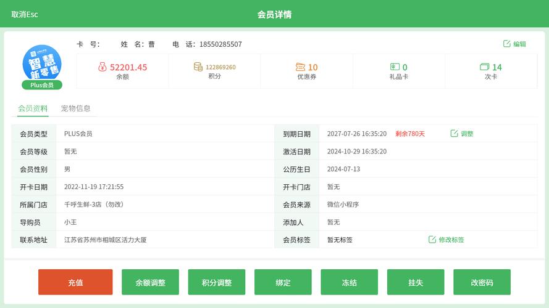Report card lost with 挂失 button
Viewport: 549px width, 308px height.
(x=416, y=282)
